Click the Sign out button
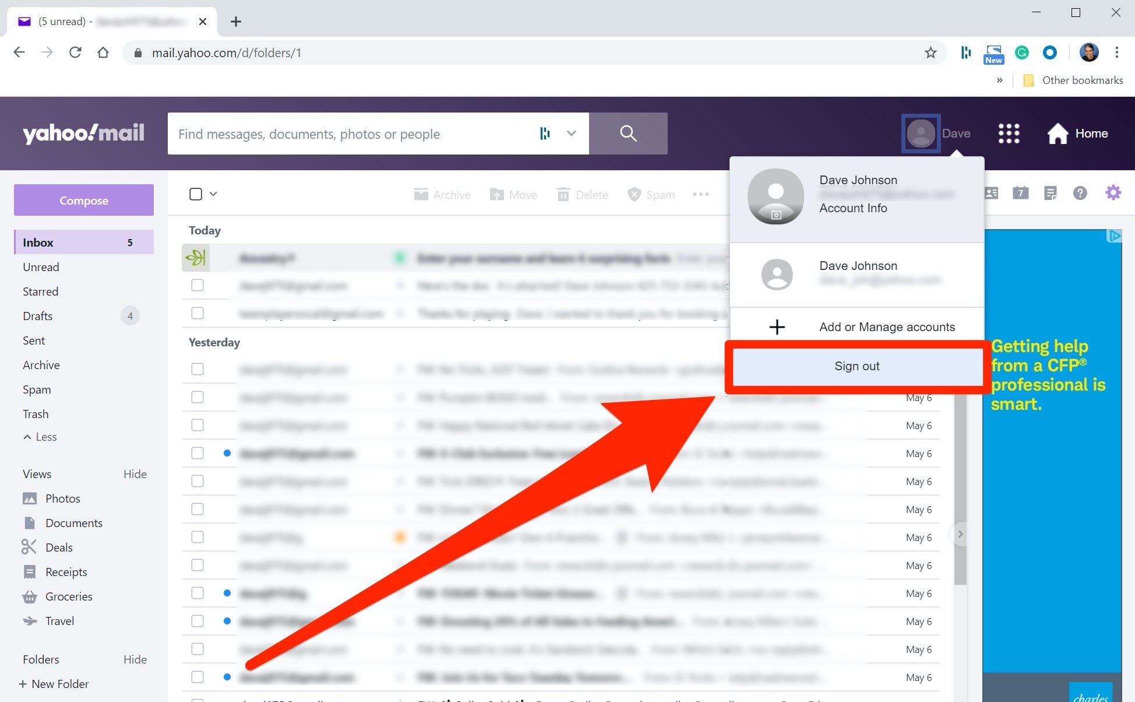Viewport: 1135px width, 702px height. click(x=857, y=366)
